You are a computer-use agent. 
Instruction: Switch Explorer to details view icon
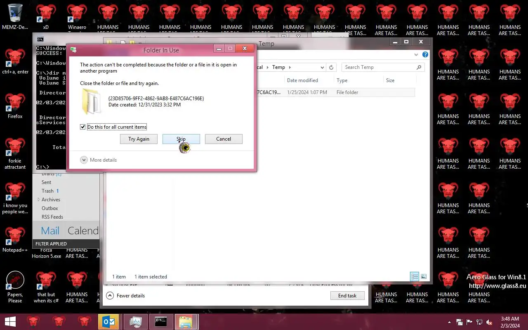415,276
